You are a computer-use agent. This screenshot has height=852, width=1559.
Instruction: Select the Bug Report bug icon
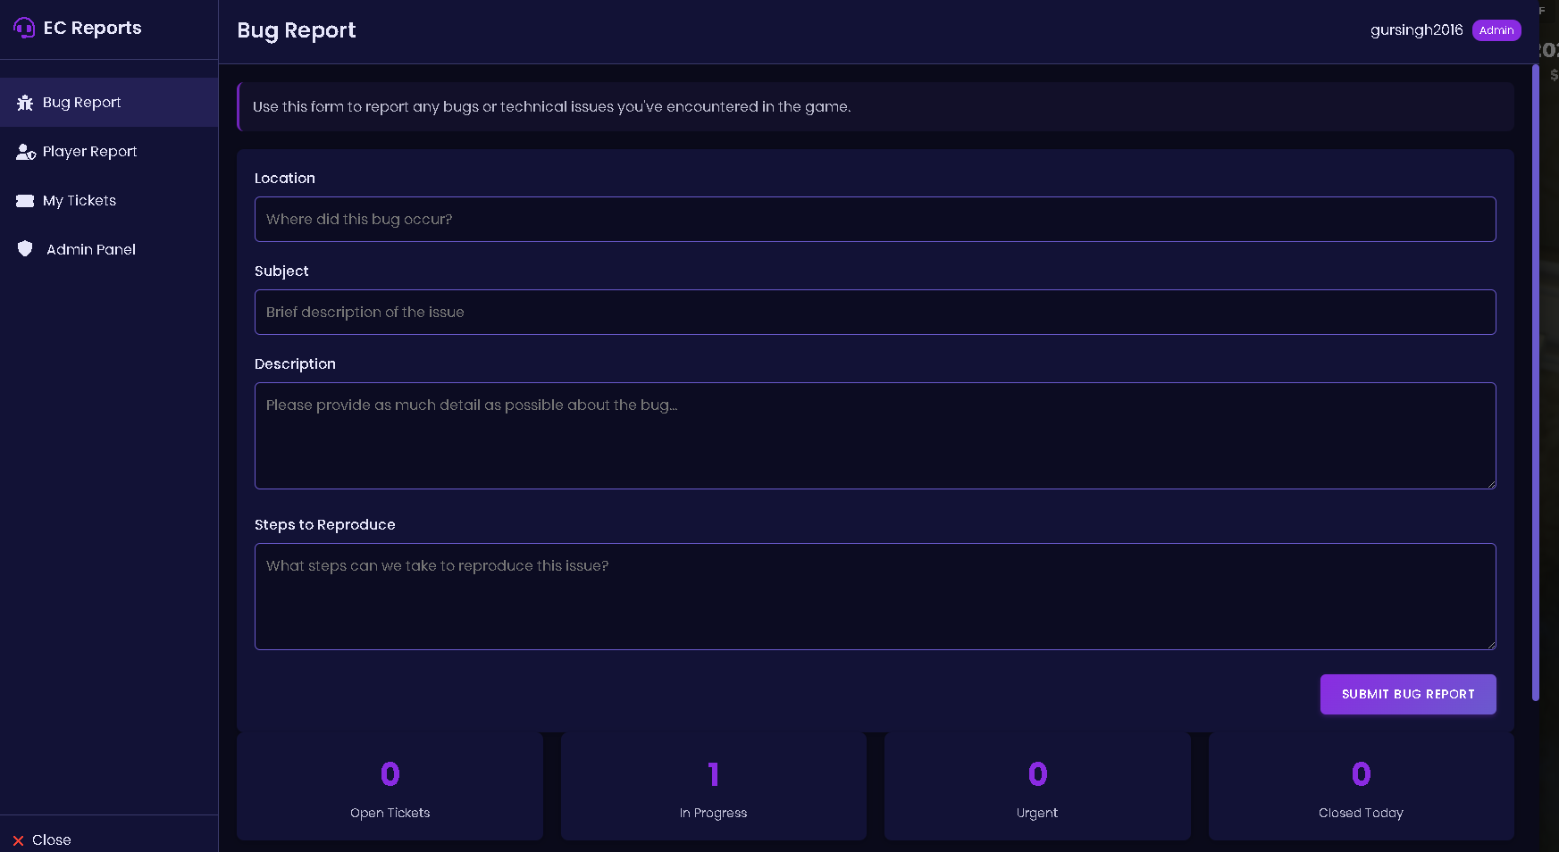tap(25, 102)
